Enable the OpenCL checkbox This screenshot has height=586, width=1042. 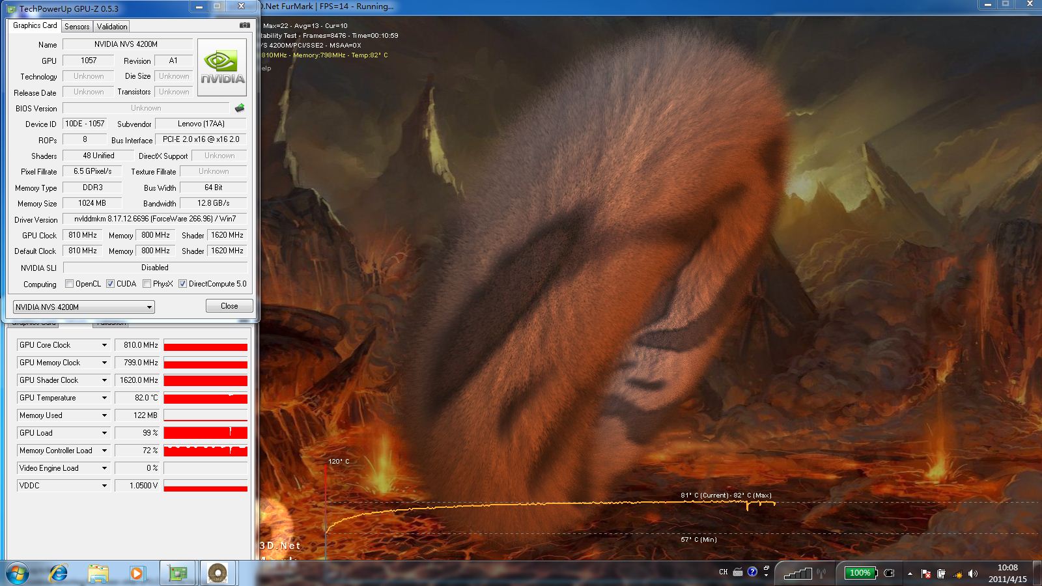point(70,283)
